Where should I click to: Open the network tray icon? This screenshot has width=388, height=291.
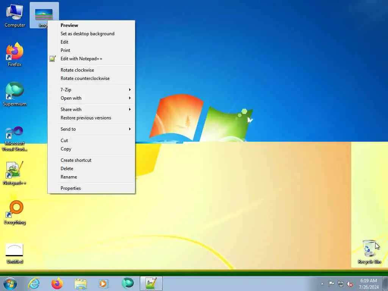(x=341, y=284)
